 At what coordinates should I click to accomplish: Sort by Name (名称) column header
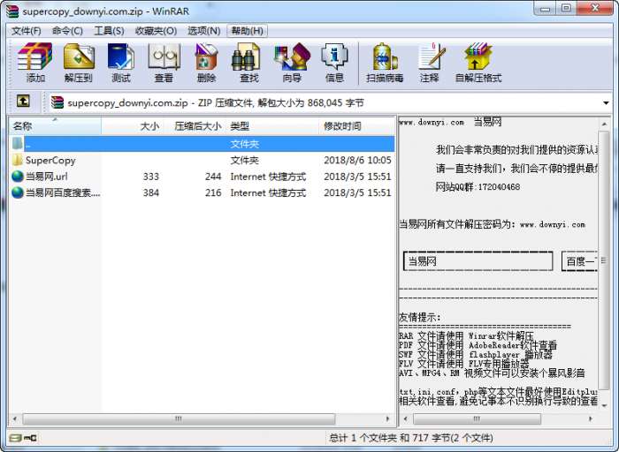[53, 126]
